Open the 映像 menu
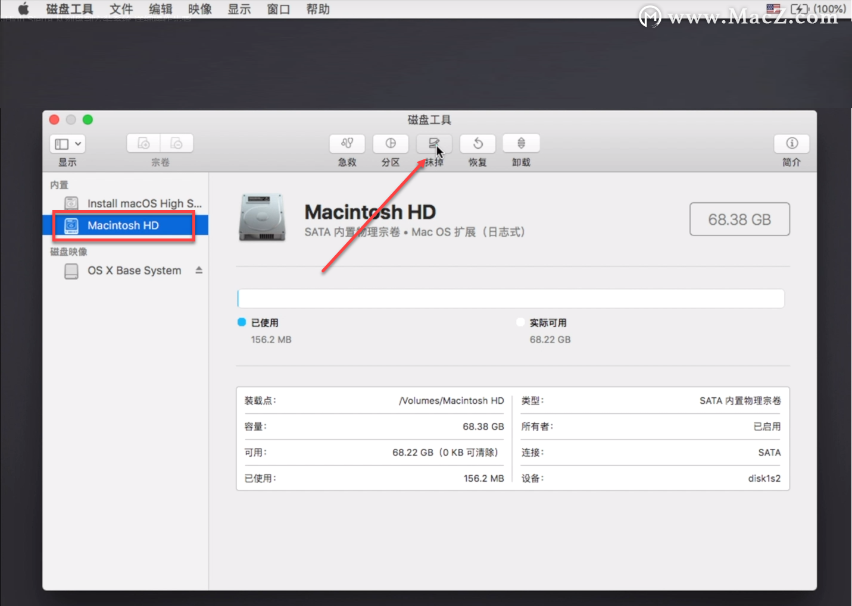Screen dimensions: 852x606 pos(199,9)
